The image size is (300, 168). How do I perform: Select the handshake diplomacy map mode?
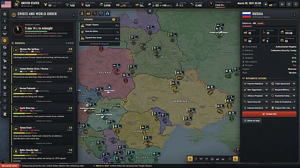pos(201,159)
